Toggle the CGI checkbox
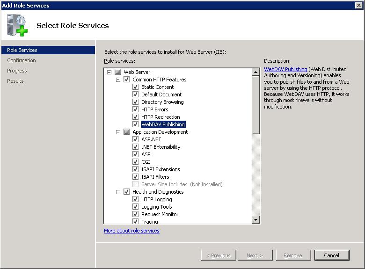 [x=136, y=162]
